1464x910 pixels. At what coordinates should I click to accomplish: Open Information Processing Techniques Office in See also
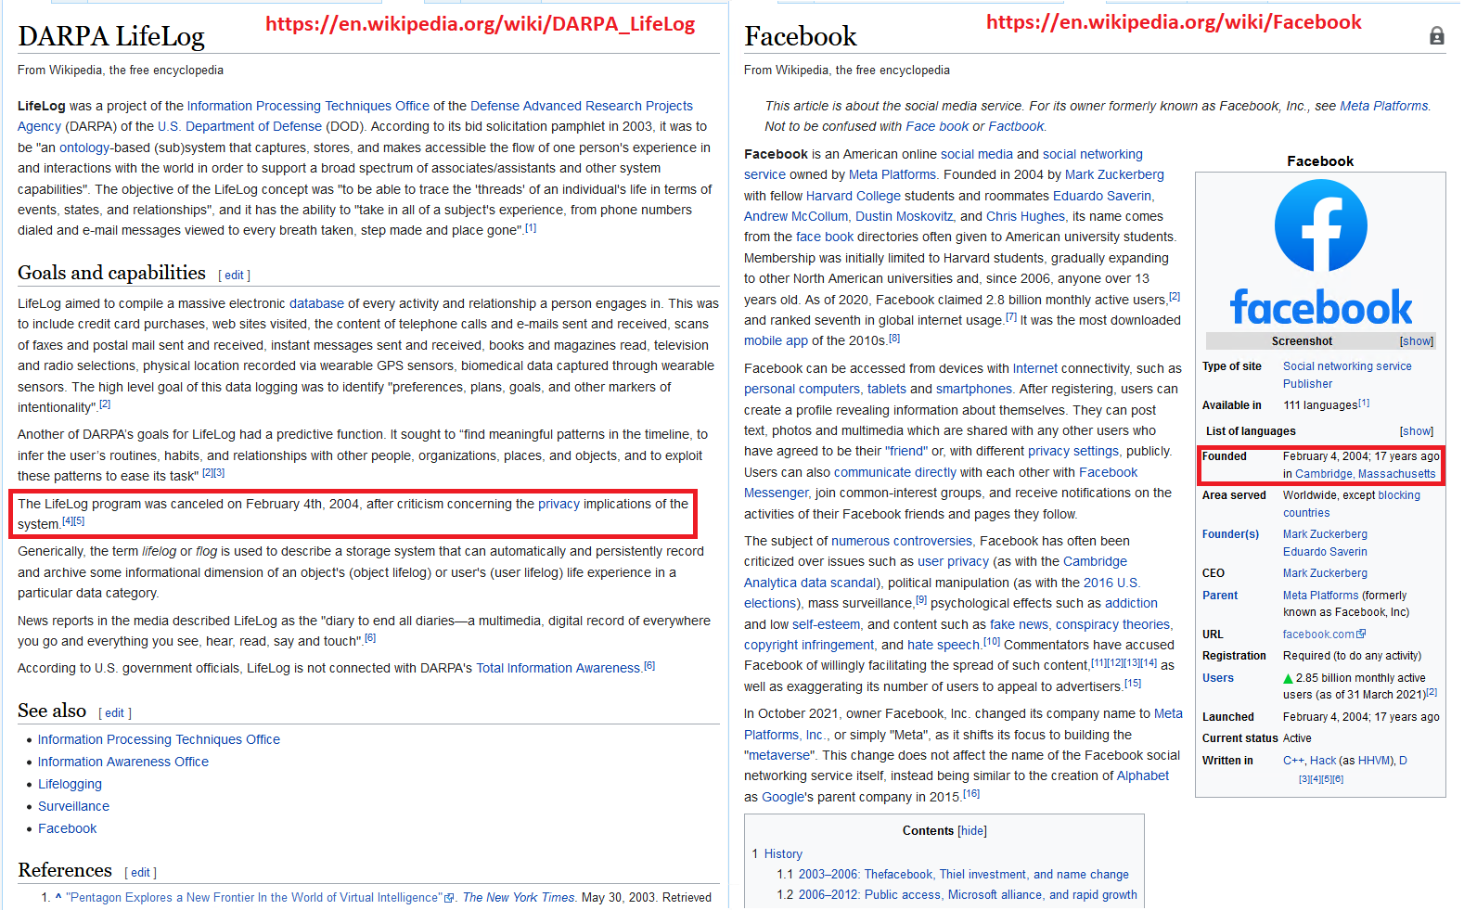[x=159, y=739]
